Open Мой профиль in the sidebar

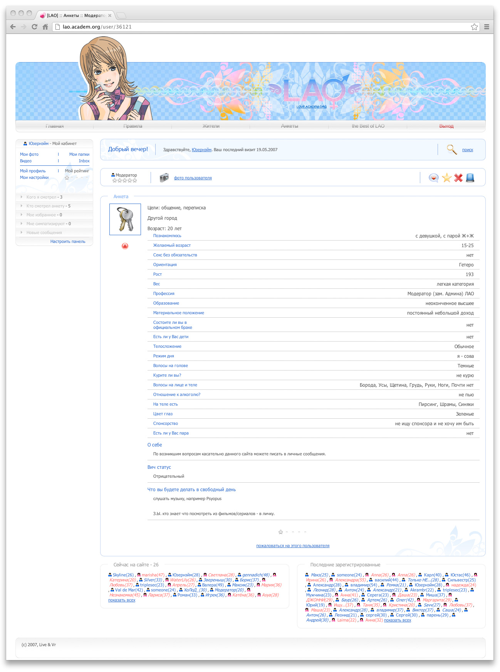[x=33, y=171]
